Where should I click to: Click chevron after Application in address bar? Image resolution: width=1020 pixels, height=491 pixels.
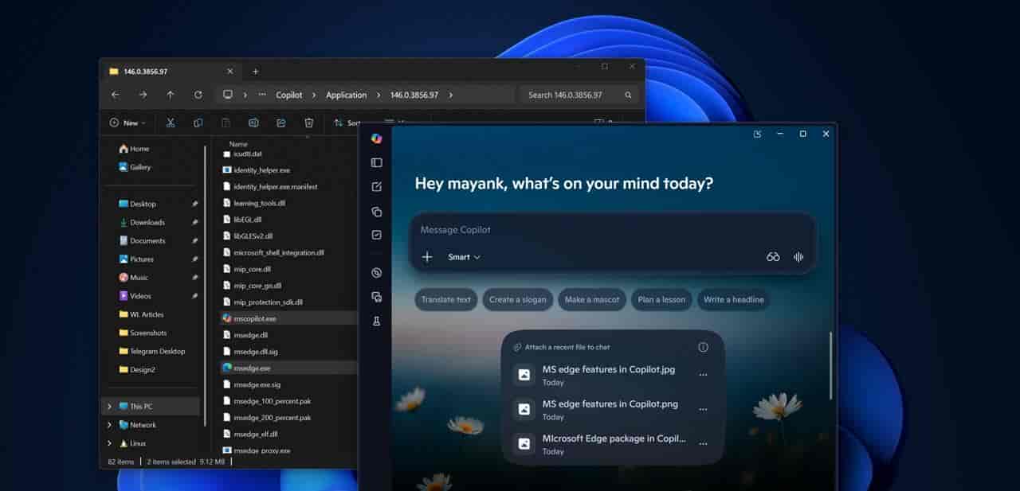(379, 95)
